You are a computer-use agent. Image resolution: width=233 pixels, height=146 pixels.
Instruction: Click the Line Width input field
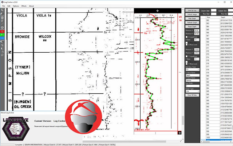tap(193, 86)
